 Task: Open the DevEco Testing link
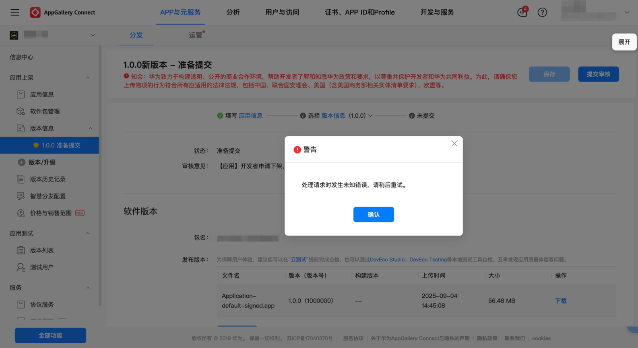click(x=428, y=260)
